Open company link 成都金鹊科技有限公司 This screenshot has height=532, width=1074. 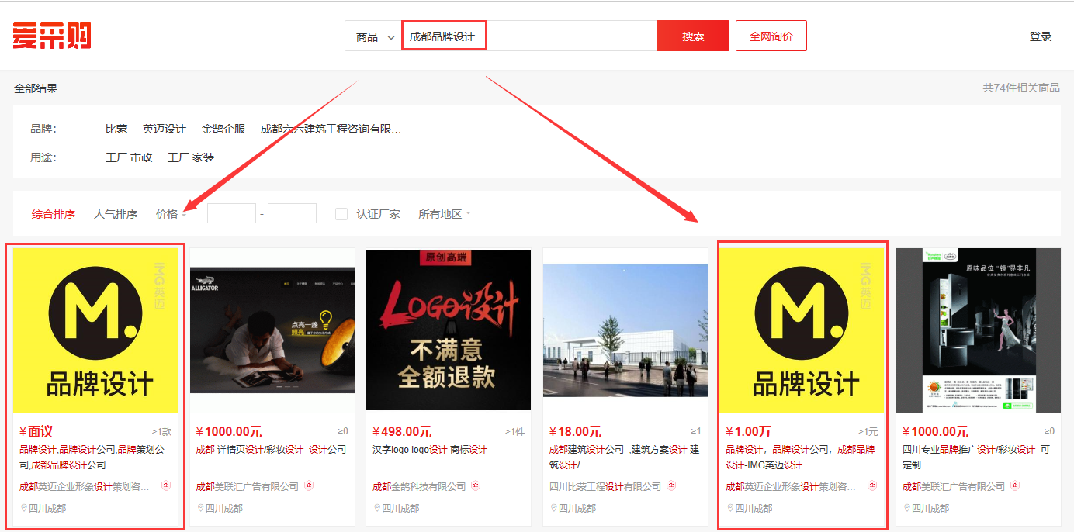click(419, 487)
